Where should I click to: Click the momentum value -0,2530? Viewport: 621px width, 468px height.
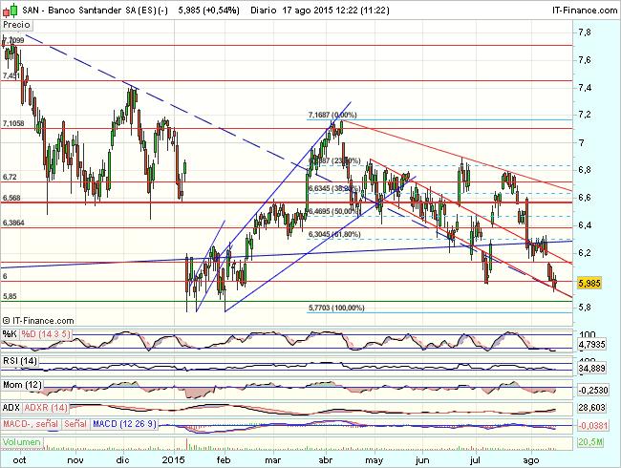point(592,391)
